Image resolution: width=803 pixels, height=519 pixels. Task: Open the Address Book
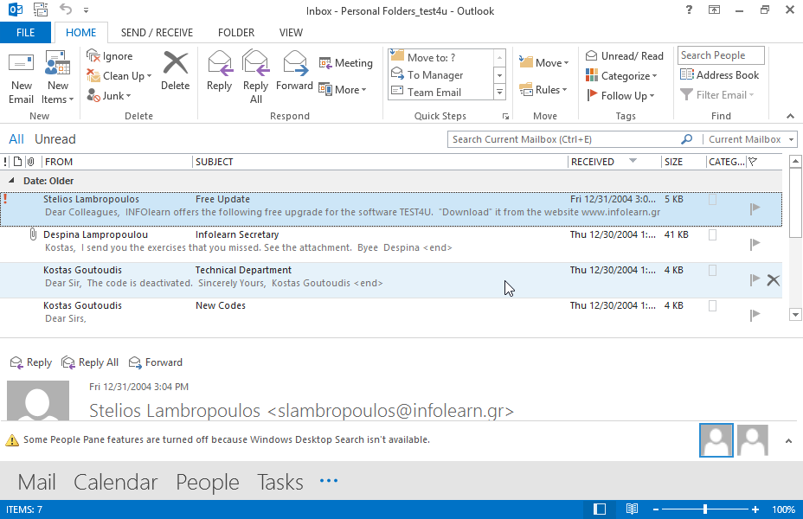pos(719,74)
